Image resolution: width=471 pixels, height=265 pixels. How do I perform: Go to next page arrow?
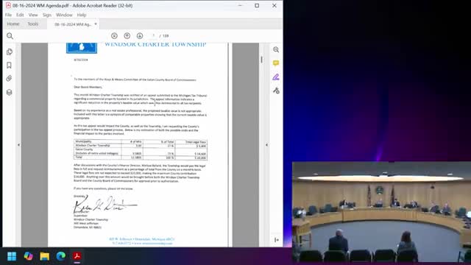(x=140, y=36)
